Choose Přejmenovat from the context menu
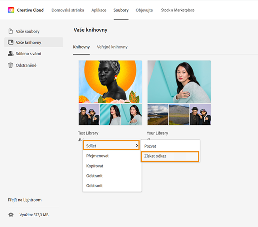 (x=97, y=156)
